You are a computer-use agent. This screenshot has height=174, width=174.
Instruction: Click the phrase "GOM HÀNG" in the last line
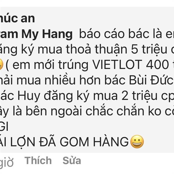[94, 142]
